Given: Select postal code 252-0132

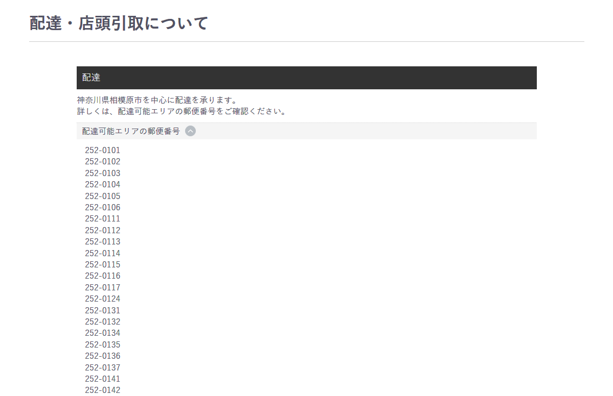Looking at the screenshot, I should pos(102,321).
